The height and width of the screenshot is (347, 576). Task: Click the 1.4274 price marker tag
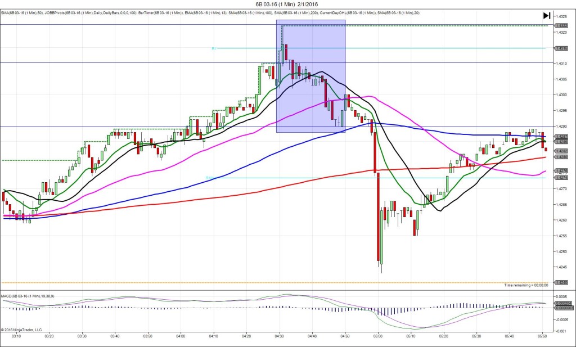562,178
